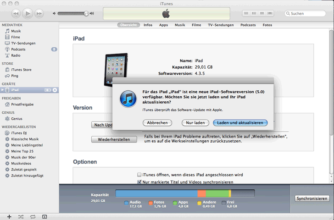
Task: Click Nur laden in the dialog
Action: click(195, 123)
